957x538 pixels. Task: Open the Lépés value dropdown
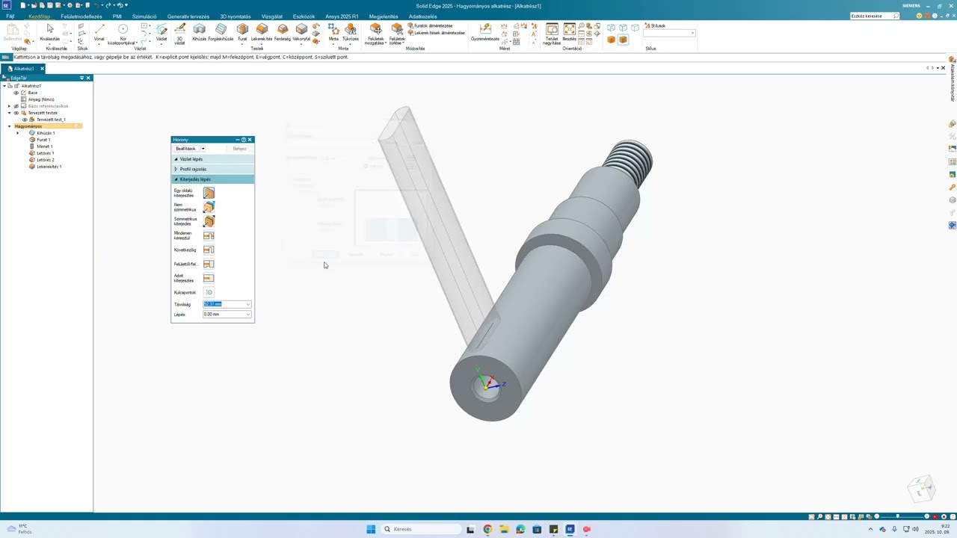tap(248, 315)
